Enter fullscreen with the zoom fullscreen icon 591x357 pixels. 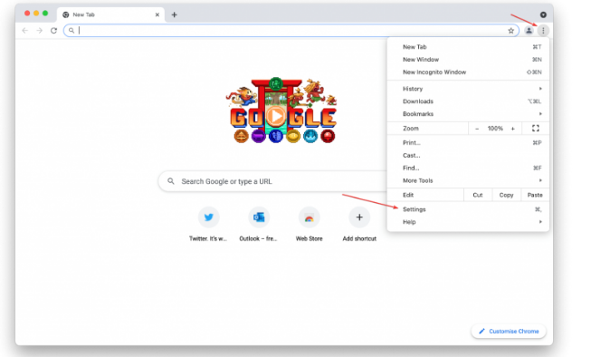[x=535, y=129]
